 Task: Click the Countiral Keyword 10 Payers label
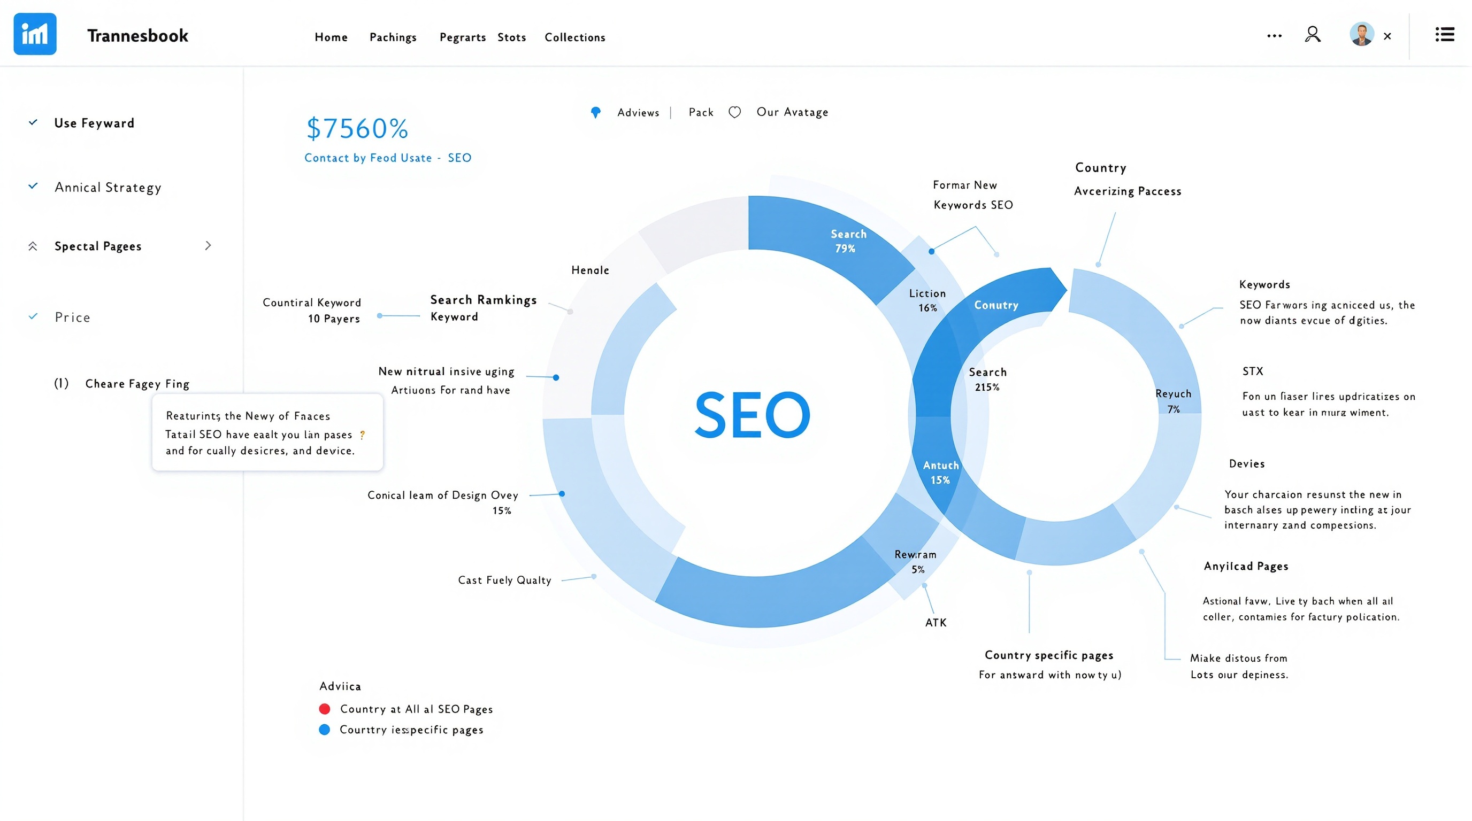[311, 310]
